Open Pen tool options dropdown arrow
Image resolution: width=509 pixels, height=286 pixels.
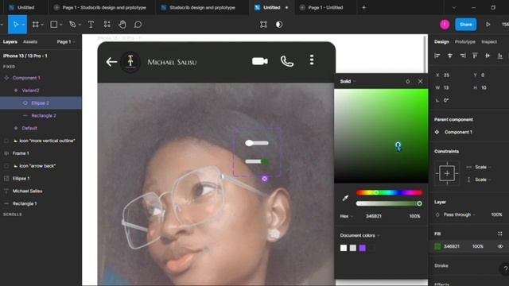(80, 25)
